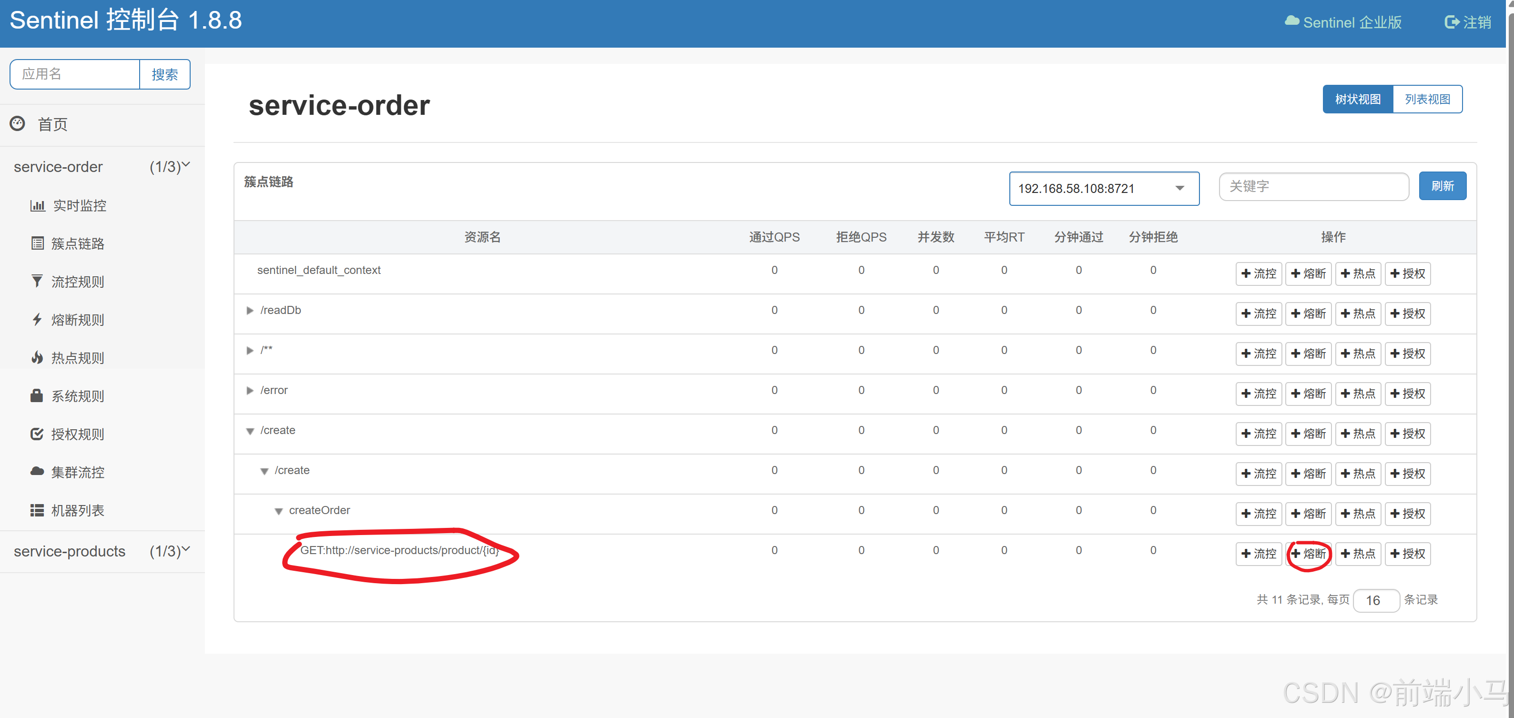Add 授权 rule for /error

[1408, 394]
